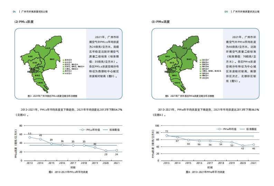The image size is (274, 186).
Task: Select the 2013 data point labeled 53
Action: (30, 137)
